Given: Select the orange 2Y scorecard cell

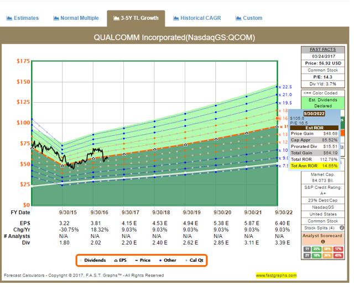Looking at the screenshot, I should 327,256.
